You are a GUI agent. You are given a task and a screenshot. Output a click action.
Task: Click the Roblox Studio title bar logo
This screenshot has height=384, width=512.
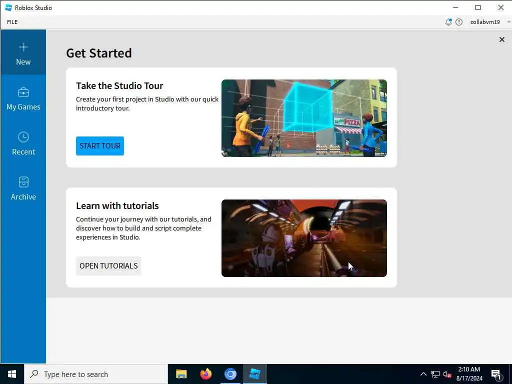(8, 7)
